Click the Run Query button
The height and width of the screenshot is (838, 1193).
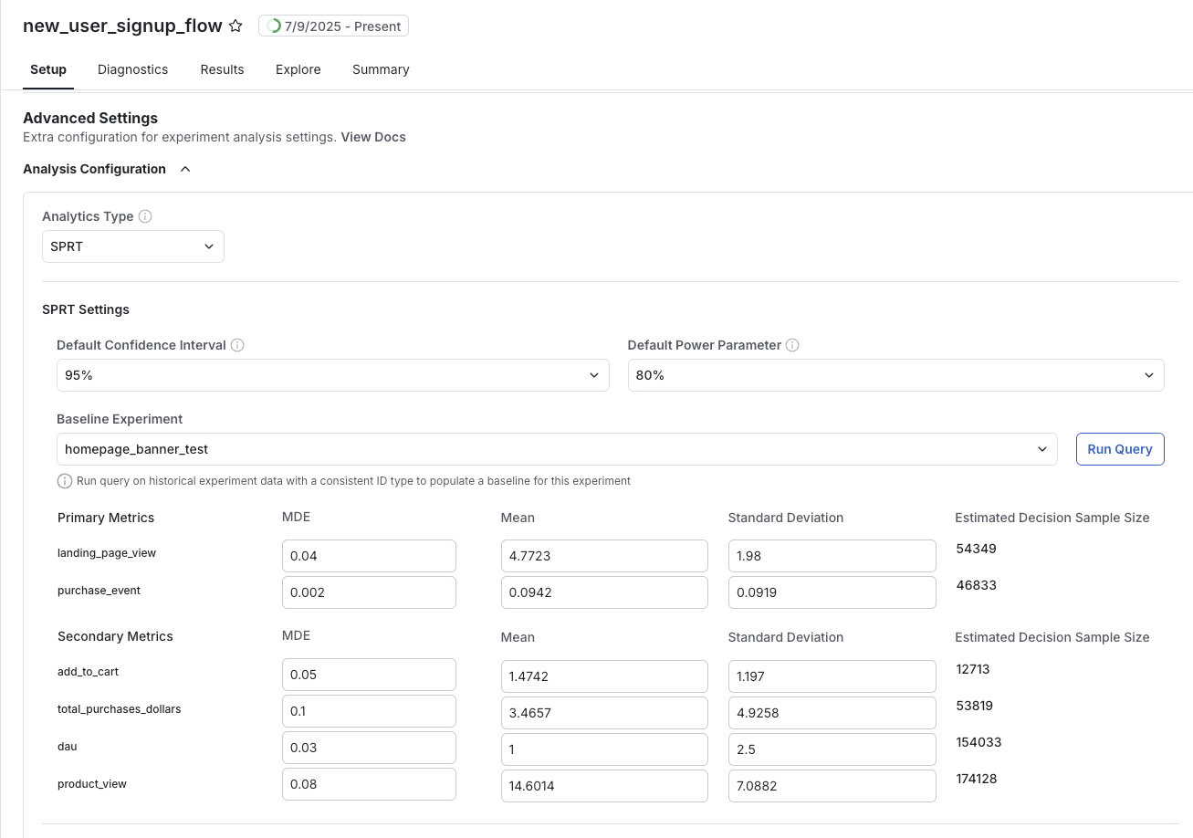point(1120,448)
